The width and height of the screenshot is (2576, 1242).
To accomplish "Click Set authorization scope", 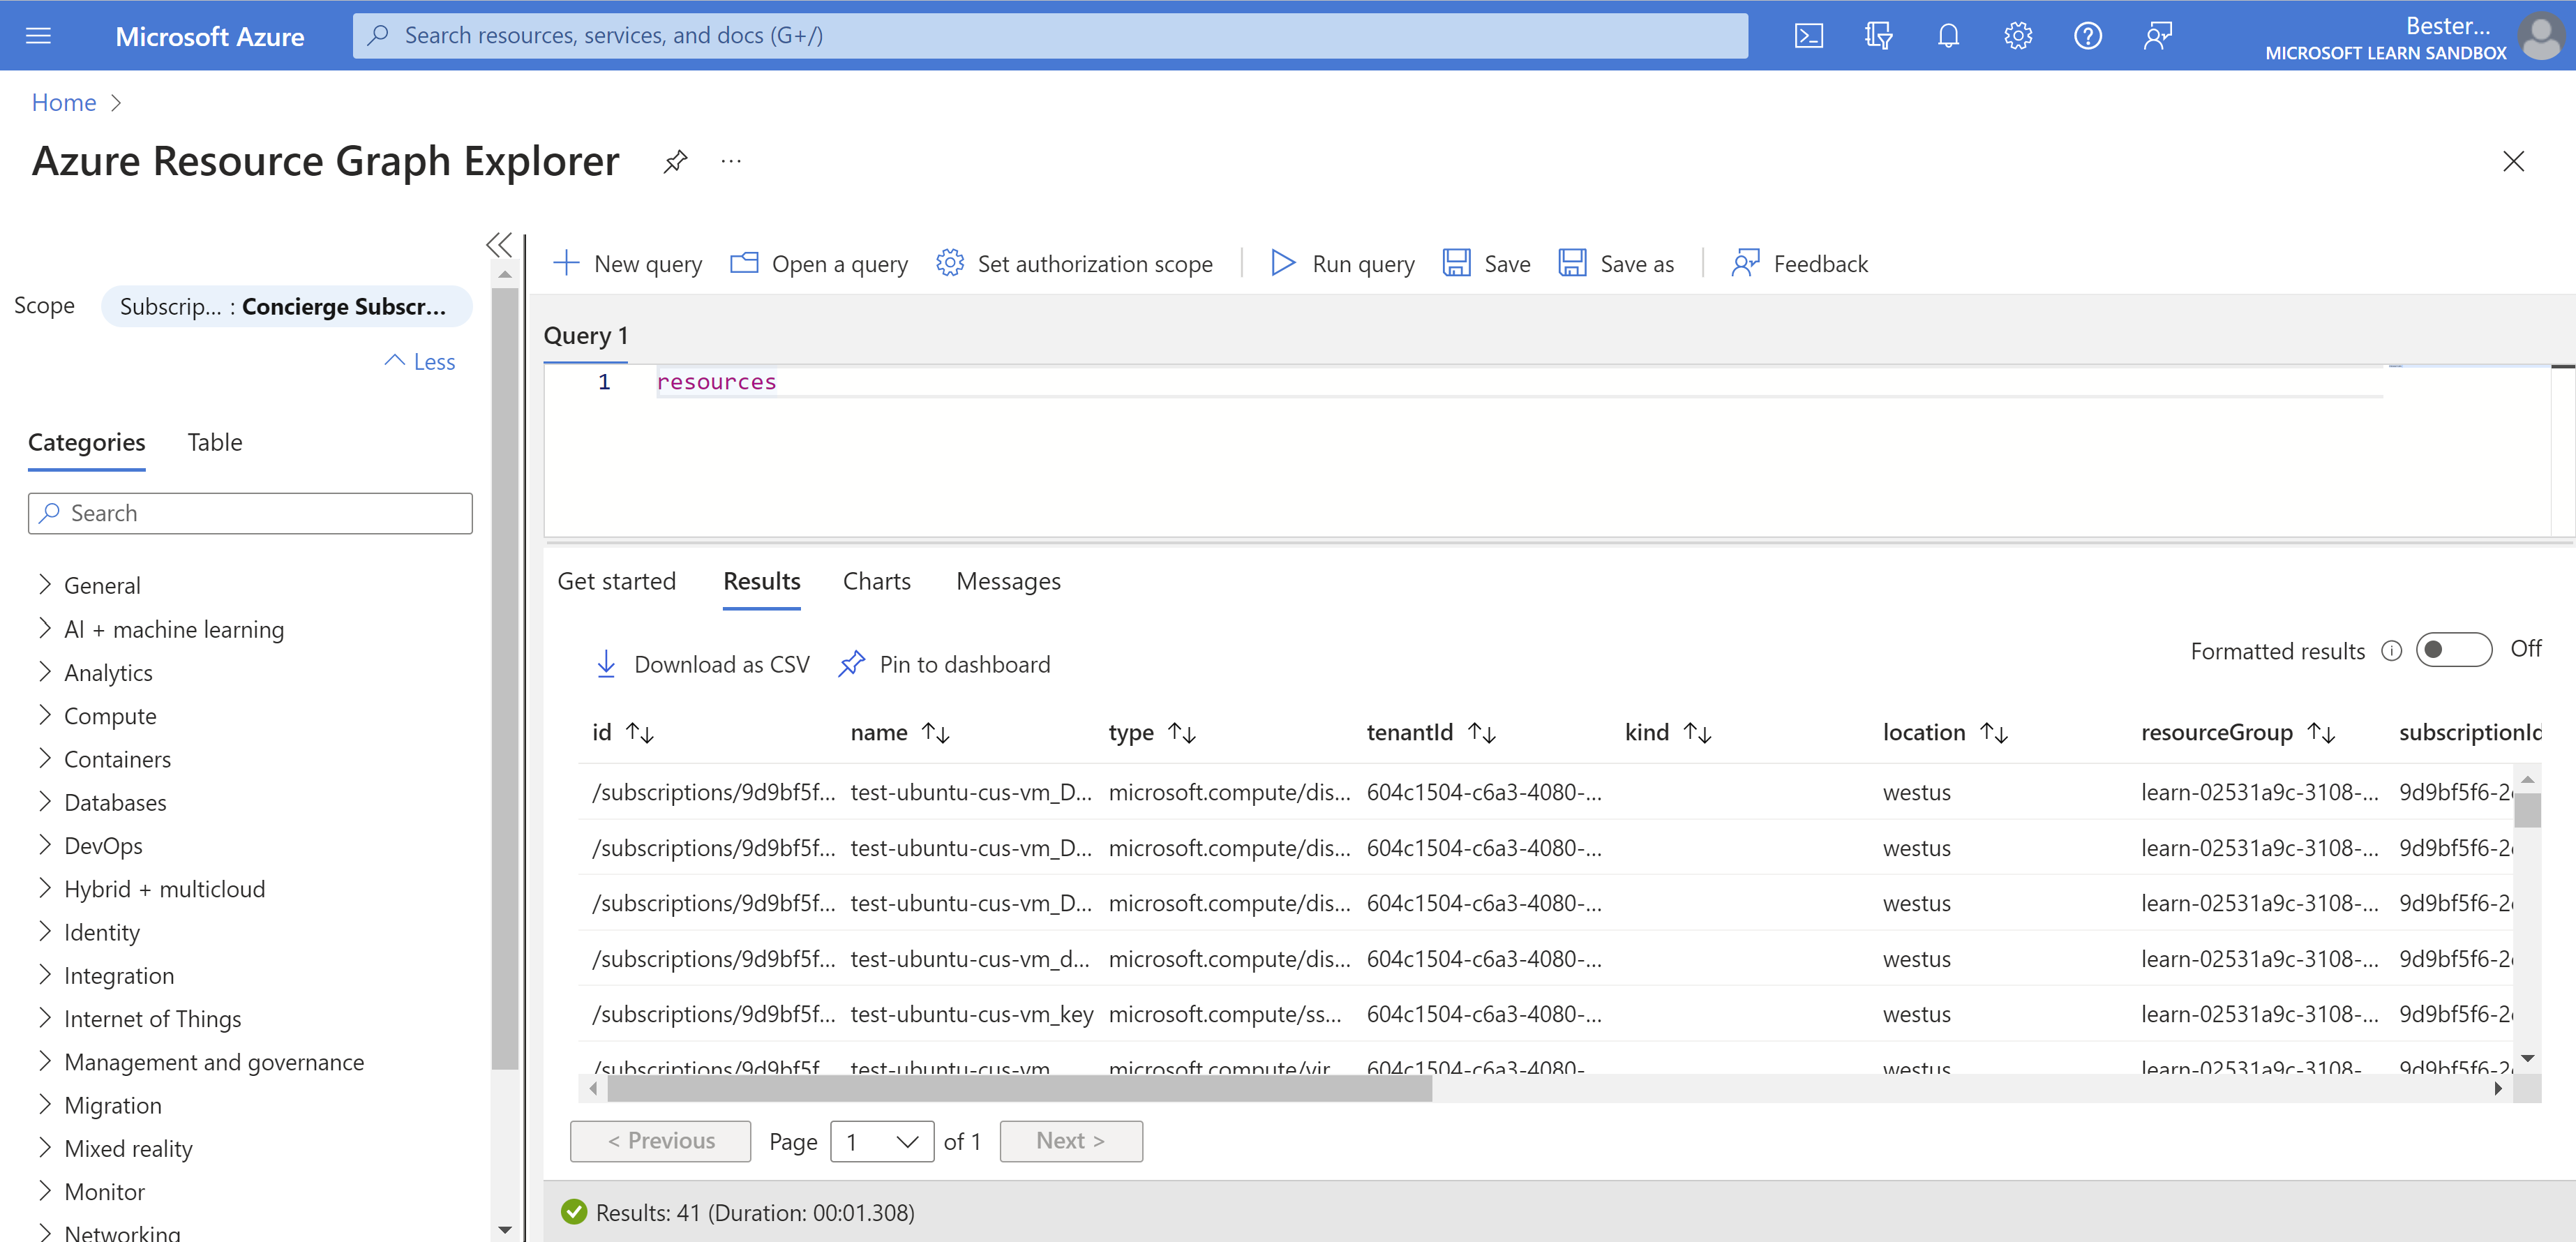I will tap(1074, 264).
